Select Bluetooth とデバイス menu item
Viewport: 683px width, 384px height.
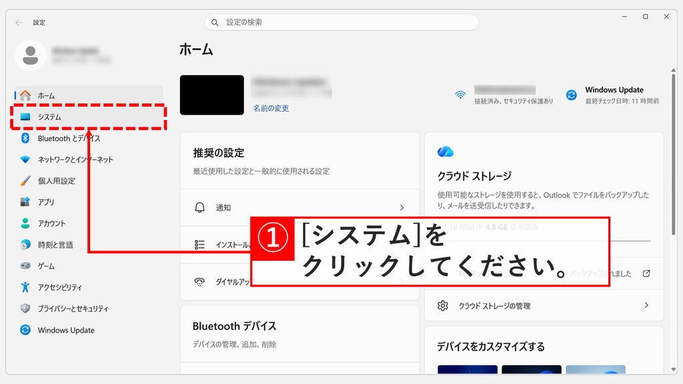(x=89, y=138)
